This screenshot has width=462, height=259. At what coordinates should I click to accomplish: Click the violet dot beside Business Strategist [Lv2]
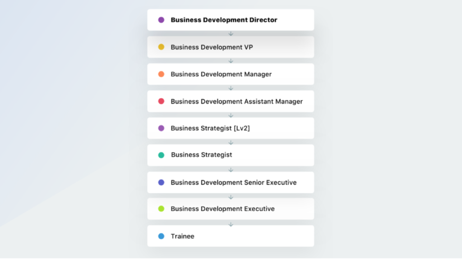click(161, 128)
